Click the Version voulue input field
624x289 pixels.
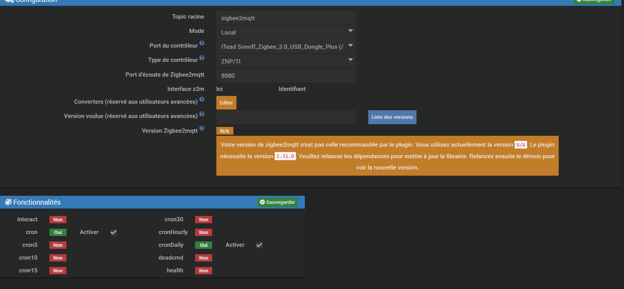coord(286,117)
